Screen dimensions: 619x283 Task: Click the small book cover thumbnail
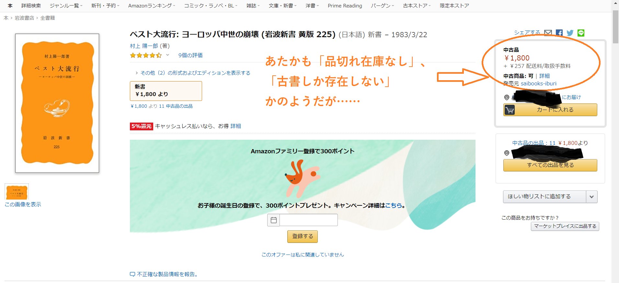(17, 192)
